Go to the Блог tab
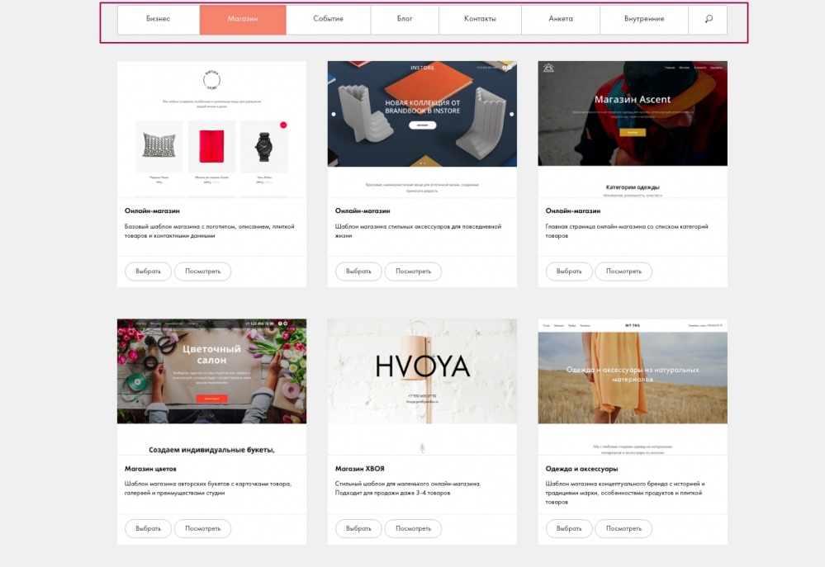 405,19
